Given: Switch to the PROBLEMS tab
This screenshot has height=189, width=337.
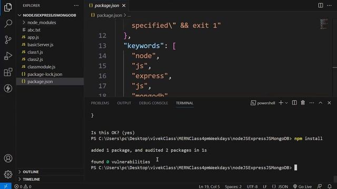Looking at the screenshot, I should [x=100, y=103].
